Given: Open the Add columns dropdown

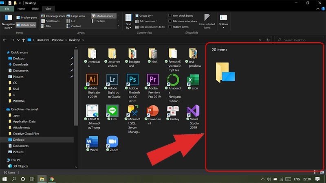Looking at the screenshot, I should pyautogui.click(x=146, y=21).
